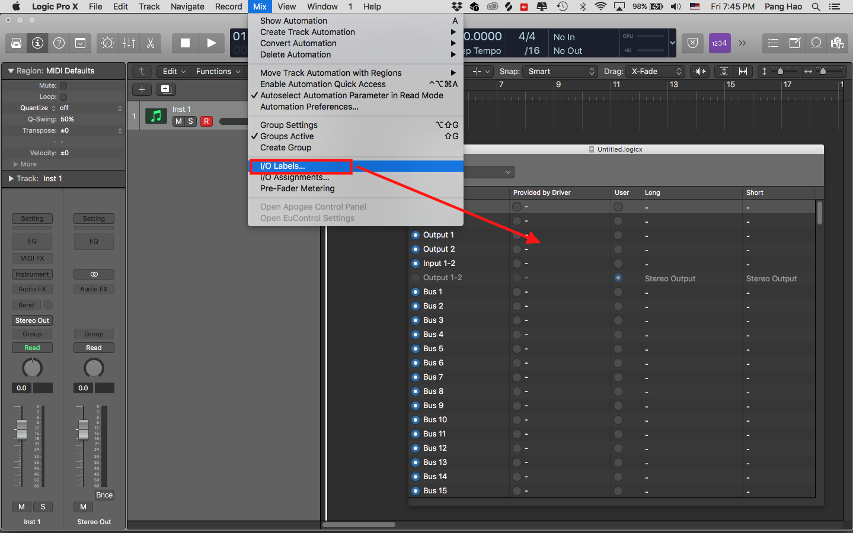Click the Replace mode X button

point(692,43)
